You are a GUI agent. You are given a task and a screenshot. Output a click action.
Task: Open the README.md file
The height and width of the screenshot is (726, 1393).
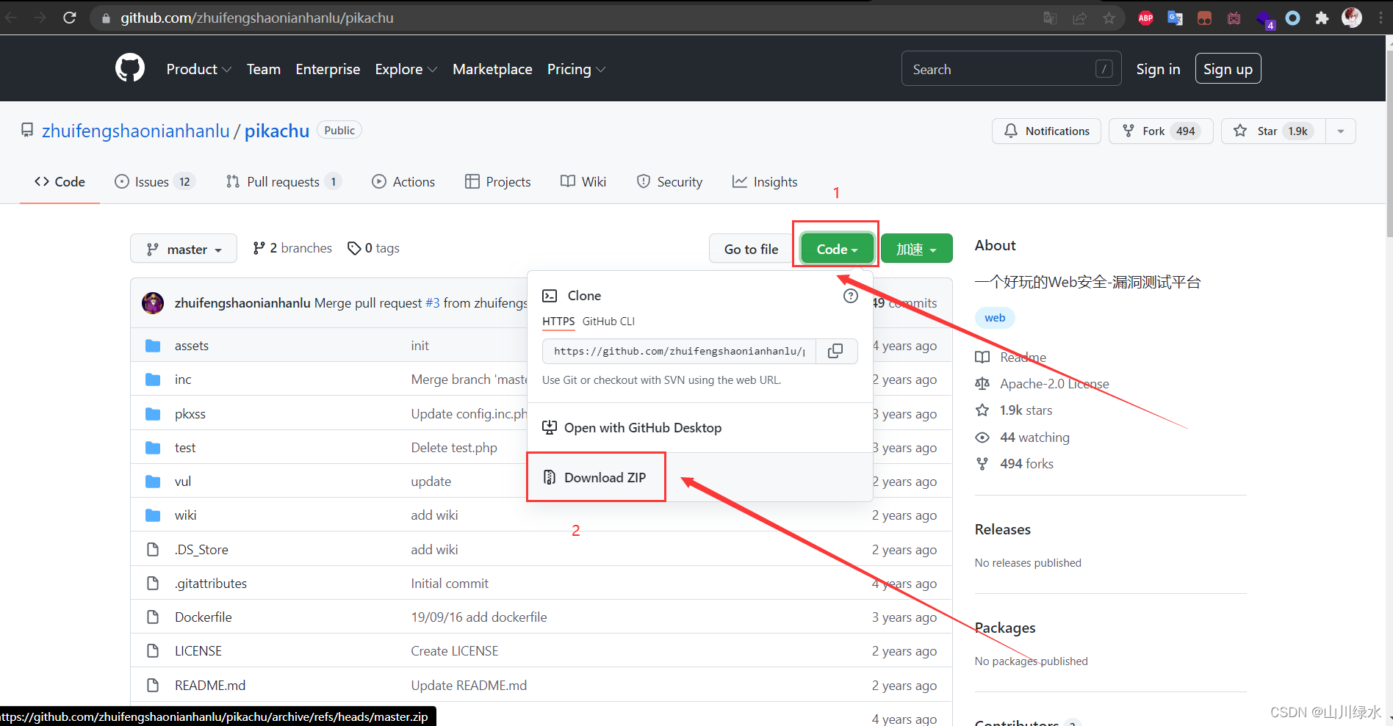point(210,685)
